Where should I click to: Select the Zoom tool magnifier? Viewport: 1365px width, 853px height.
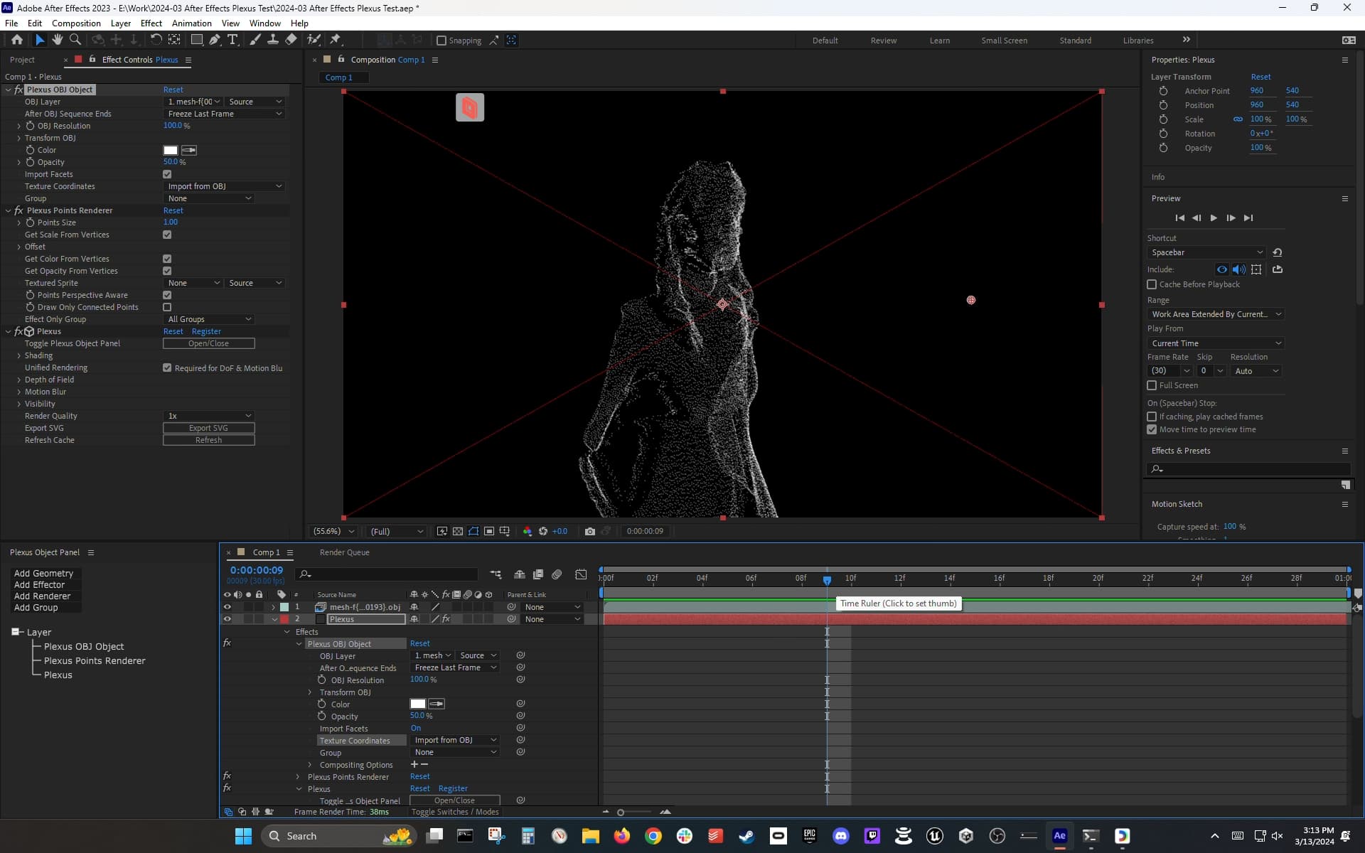(x=75, y=40)
